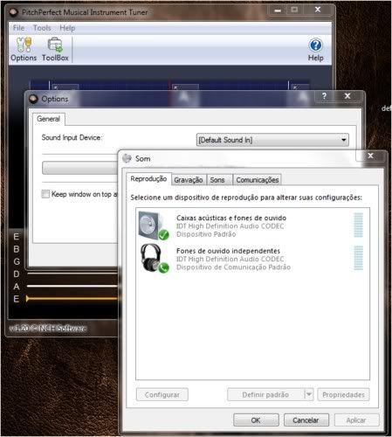Screen dimensions: 392x437
Task: Click the B string label in the tuner
Action: coord(17,249)
